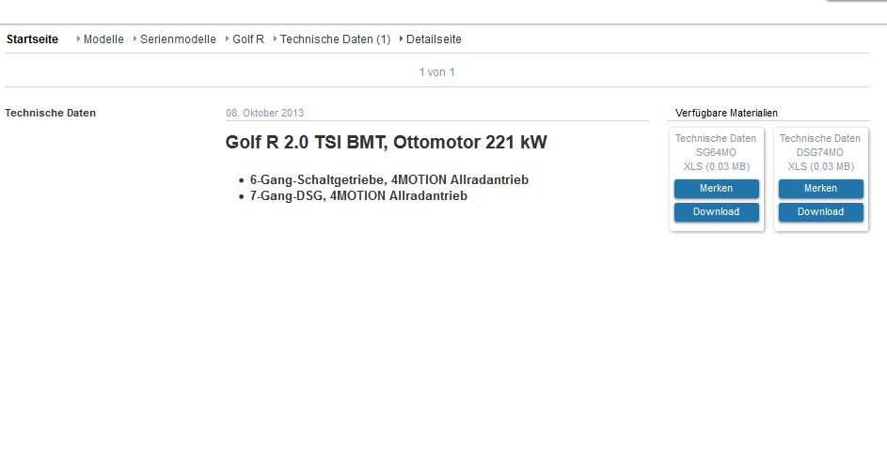This screenshot has height=464, width=887.
Task: Select the Technische Daten sidebar item
Action: (50, 113)
